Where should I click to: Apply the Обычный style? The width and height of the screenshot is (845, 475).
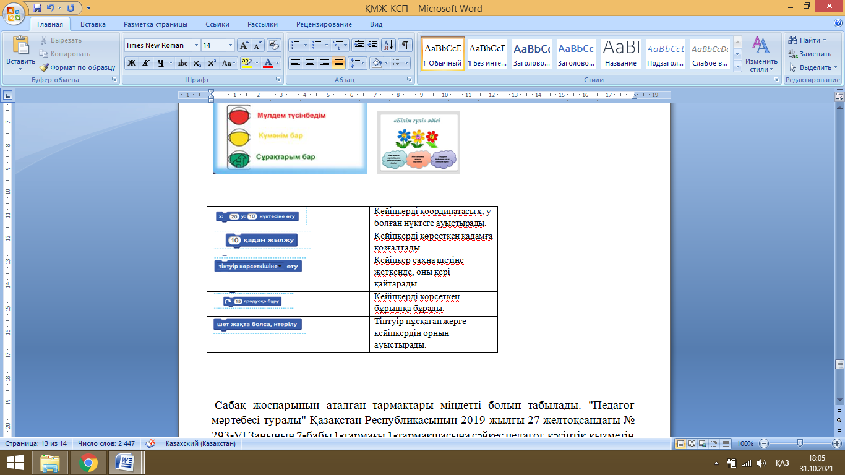(443, 54)
